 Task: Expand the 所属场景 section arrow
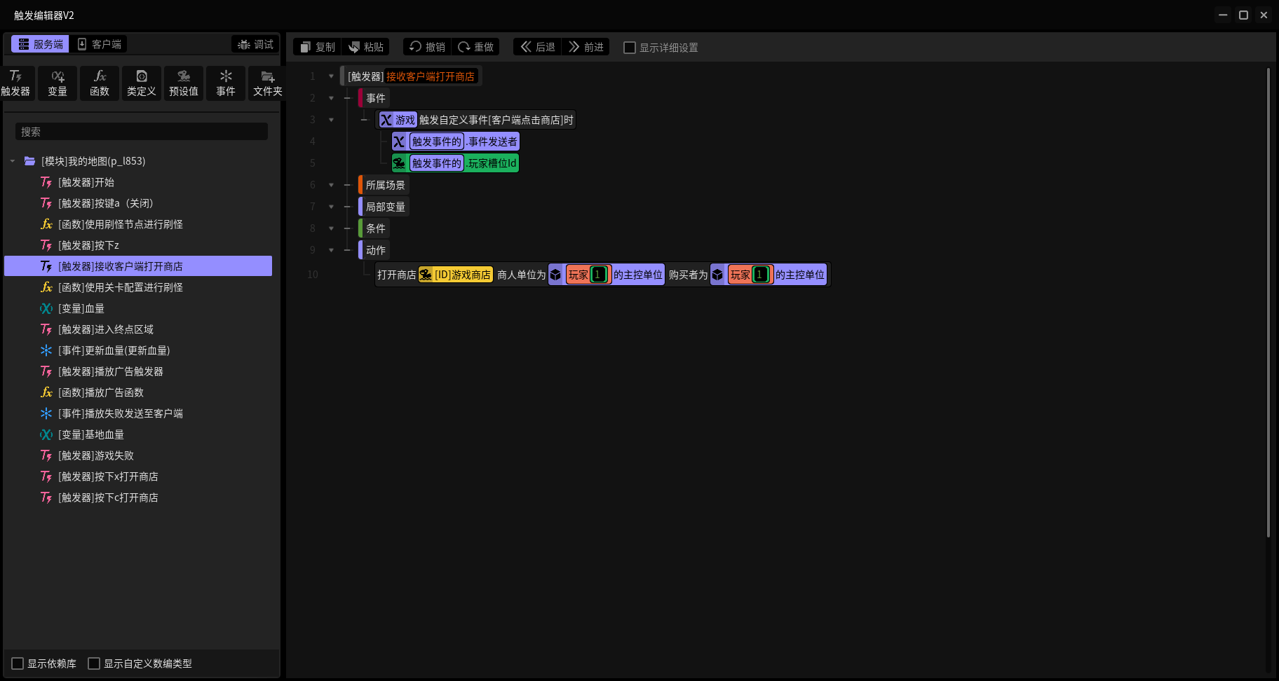pos(331,185)
